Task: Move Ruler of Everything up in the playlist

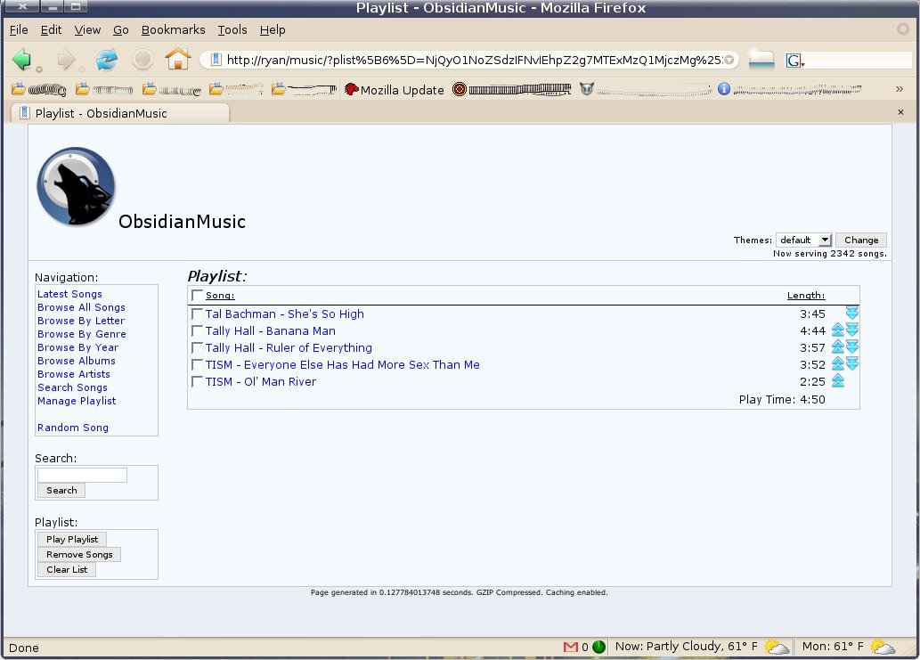Action: [838, 346]
